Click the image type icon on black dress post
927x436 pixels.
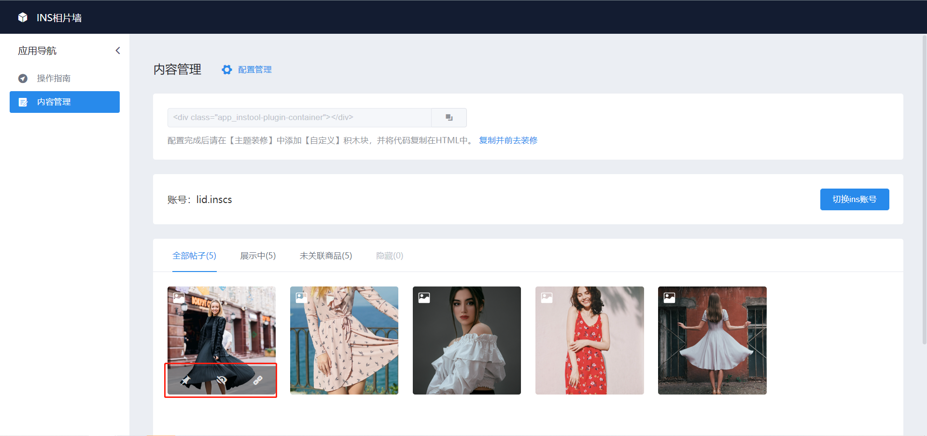[x=179, y=298]
